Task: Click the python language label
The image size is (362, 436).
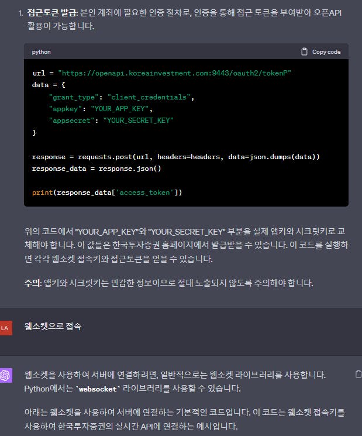Action: click(x=41, y=52)
